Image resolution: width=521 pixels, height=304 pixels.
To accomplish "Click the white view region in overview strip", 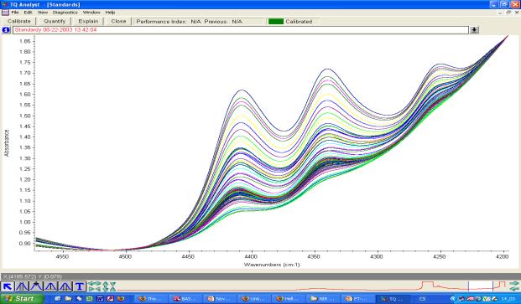I will point(481,286).
